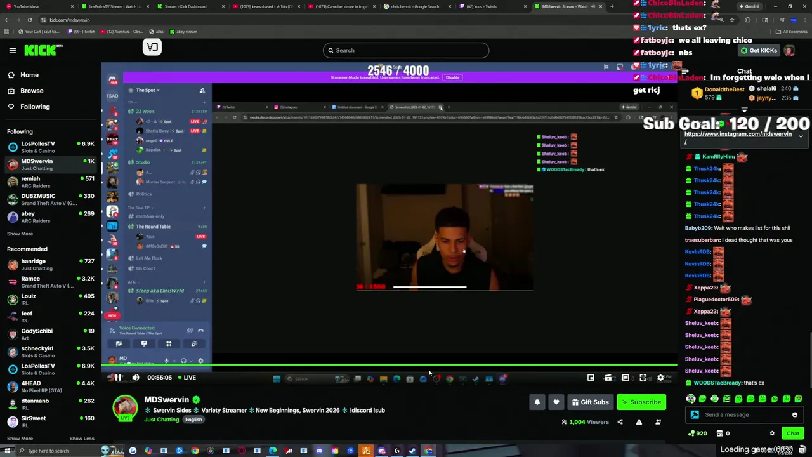Expand Following list with Show More
This screenshot has height=457, width=812.
(x=20, y=234)
